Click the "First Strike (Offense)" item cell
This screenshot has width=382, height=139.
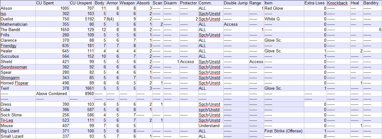click(x=283, y=131)
